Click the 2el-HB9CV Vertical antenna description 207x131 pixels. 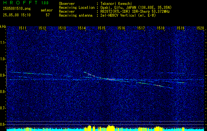click(x=128, y=15)
